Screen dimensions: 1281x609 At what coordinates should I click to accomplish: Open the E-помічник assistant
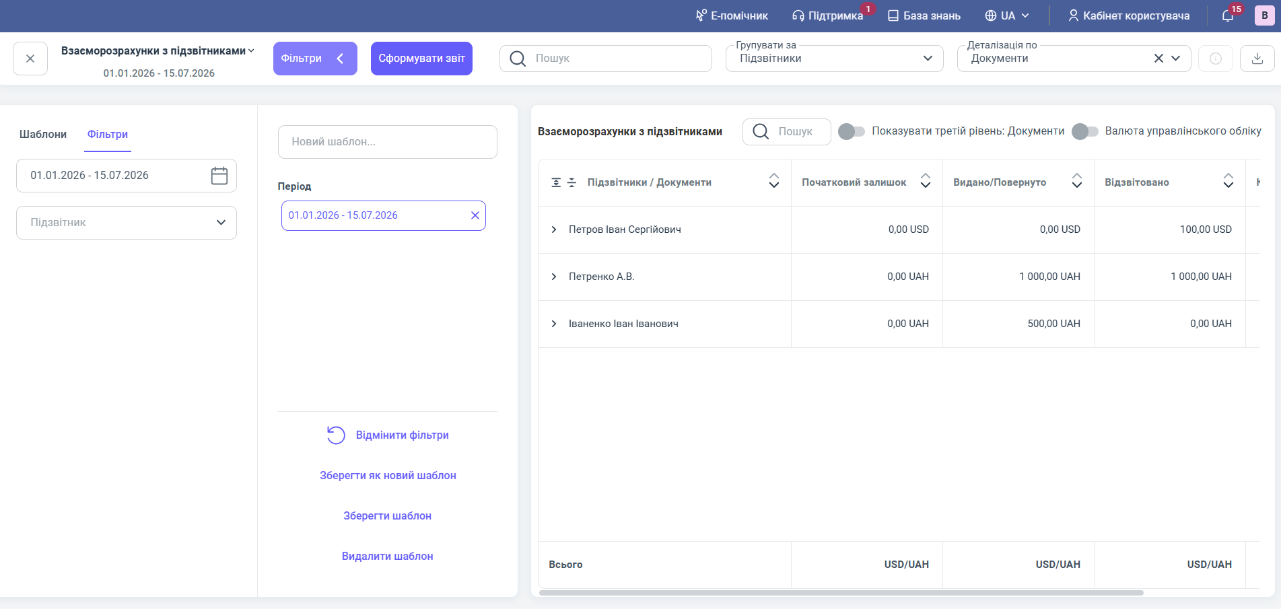[x=732, y=15]
